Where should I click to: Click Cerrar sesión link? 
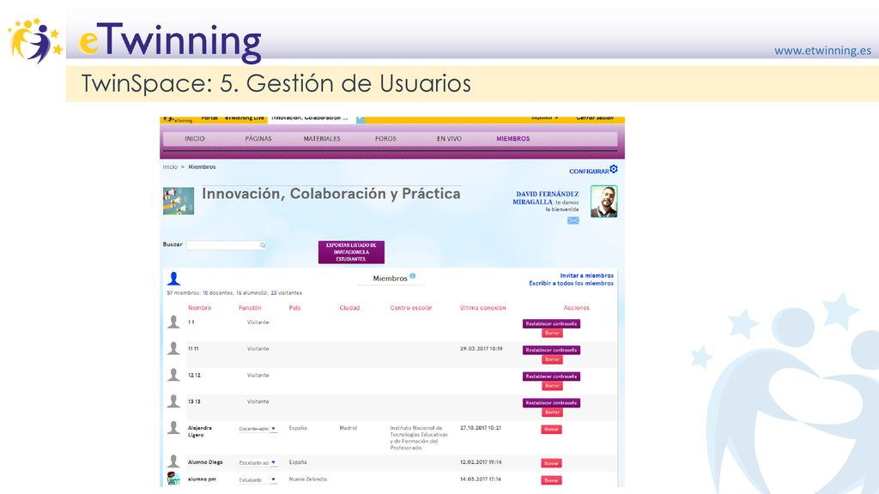click(595, 118)
